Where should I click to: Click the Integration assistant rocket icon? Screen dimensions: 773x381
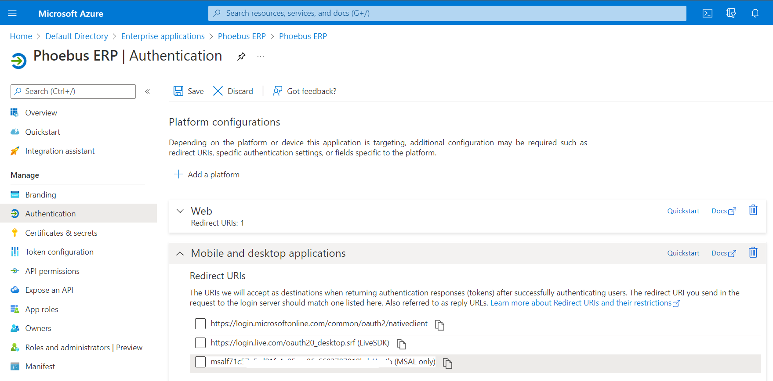15,151
